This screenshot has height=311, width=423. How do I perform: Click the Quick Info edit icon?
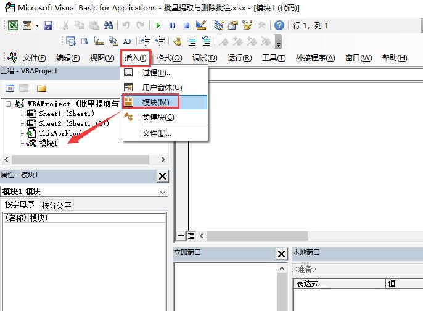(99, 41)
